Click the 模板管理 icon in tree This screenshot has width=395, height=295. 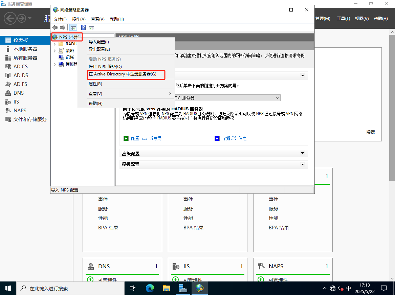(61, 64)
